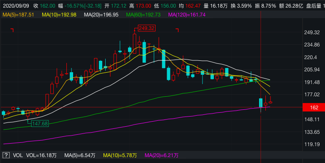
Task: Click the -16.57%[-32.18] change value
Action: (83, 6)
